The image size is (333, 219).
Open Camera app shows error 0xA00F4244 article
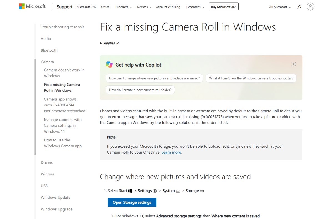pos(65,105)
